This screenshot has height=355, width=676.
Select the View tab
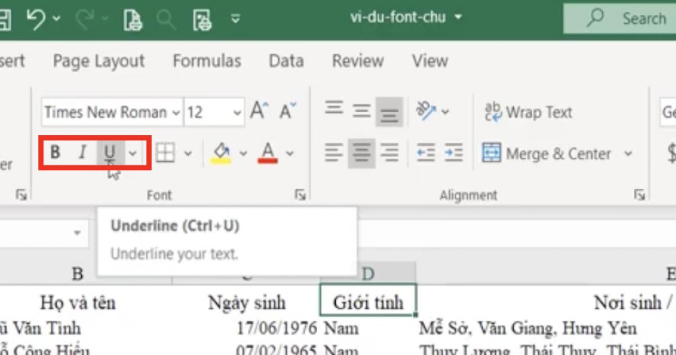click(x=430, y=61)
